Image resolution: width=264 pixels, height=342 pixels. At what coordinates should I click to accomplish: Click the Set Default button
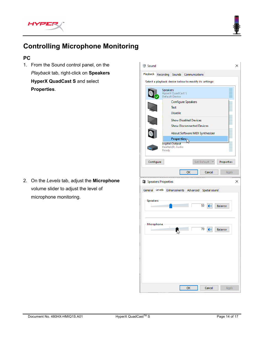pos(202,162)
